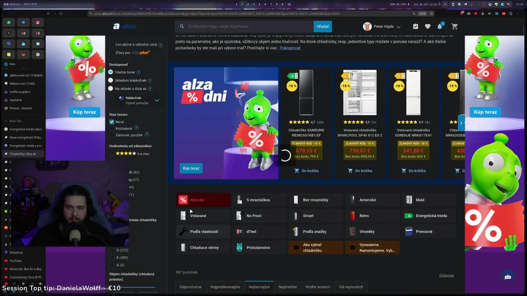This screenshot has height=296, width=527.
Task: Switch to Odporúčame sort tab
Action: click(x=191, y=287)
